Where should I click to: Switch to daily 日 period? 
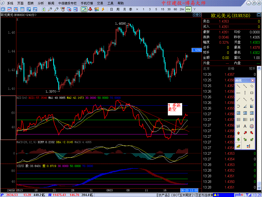pos(112,9)
